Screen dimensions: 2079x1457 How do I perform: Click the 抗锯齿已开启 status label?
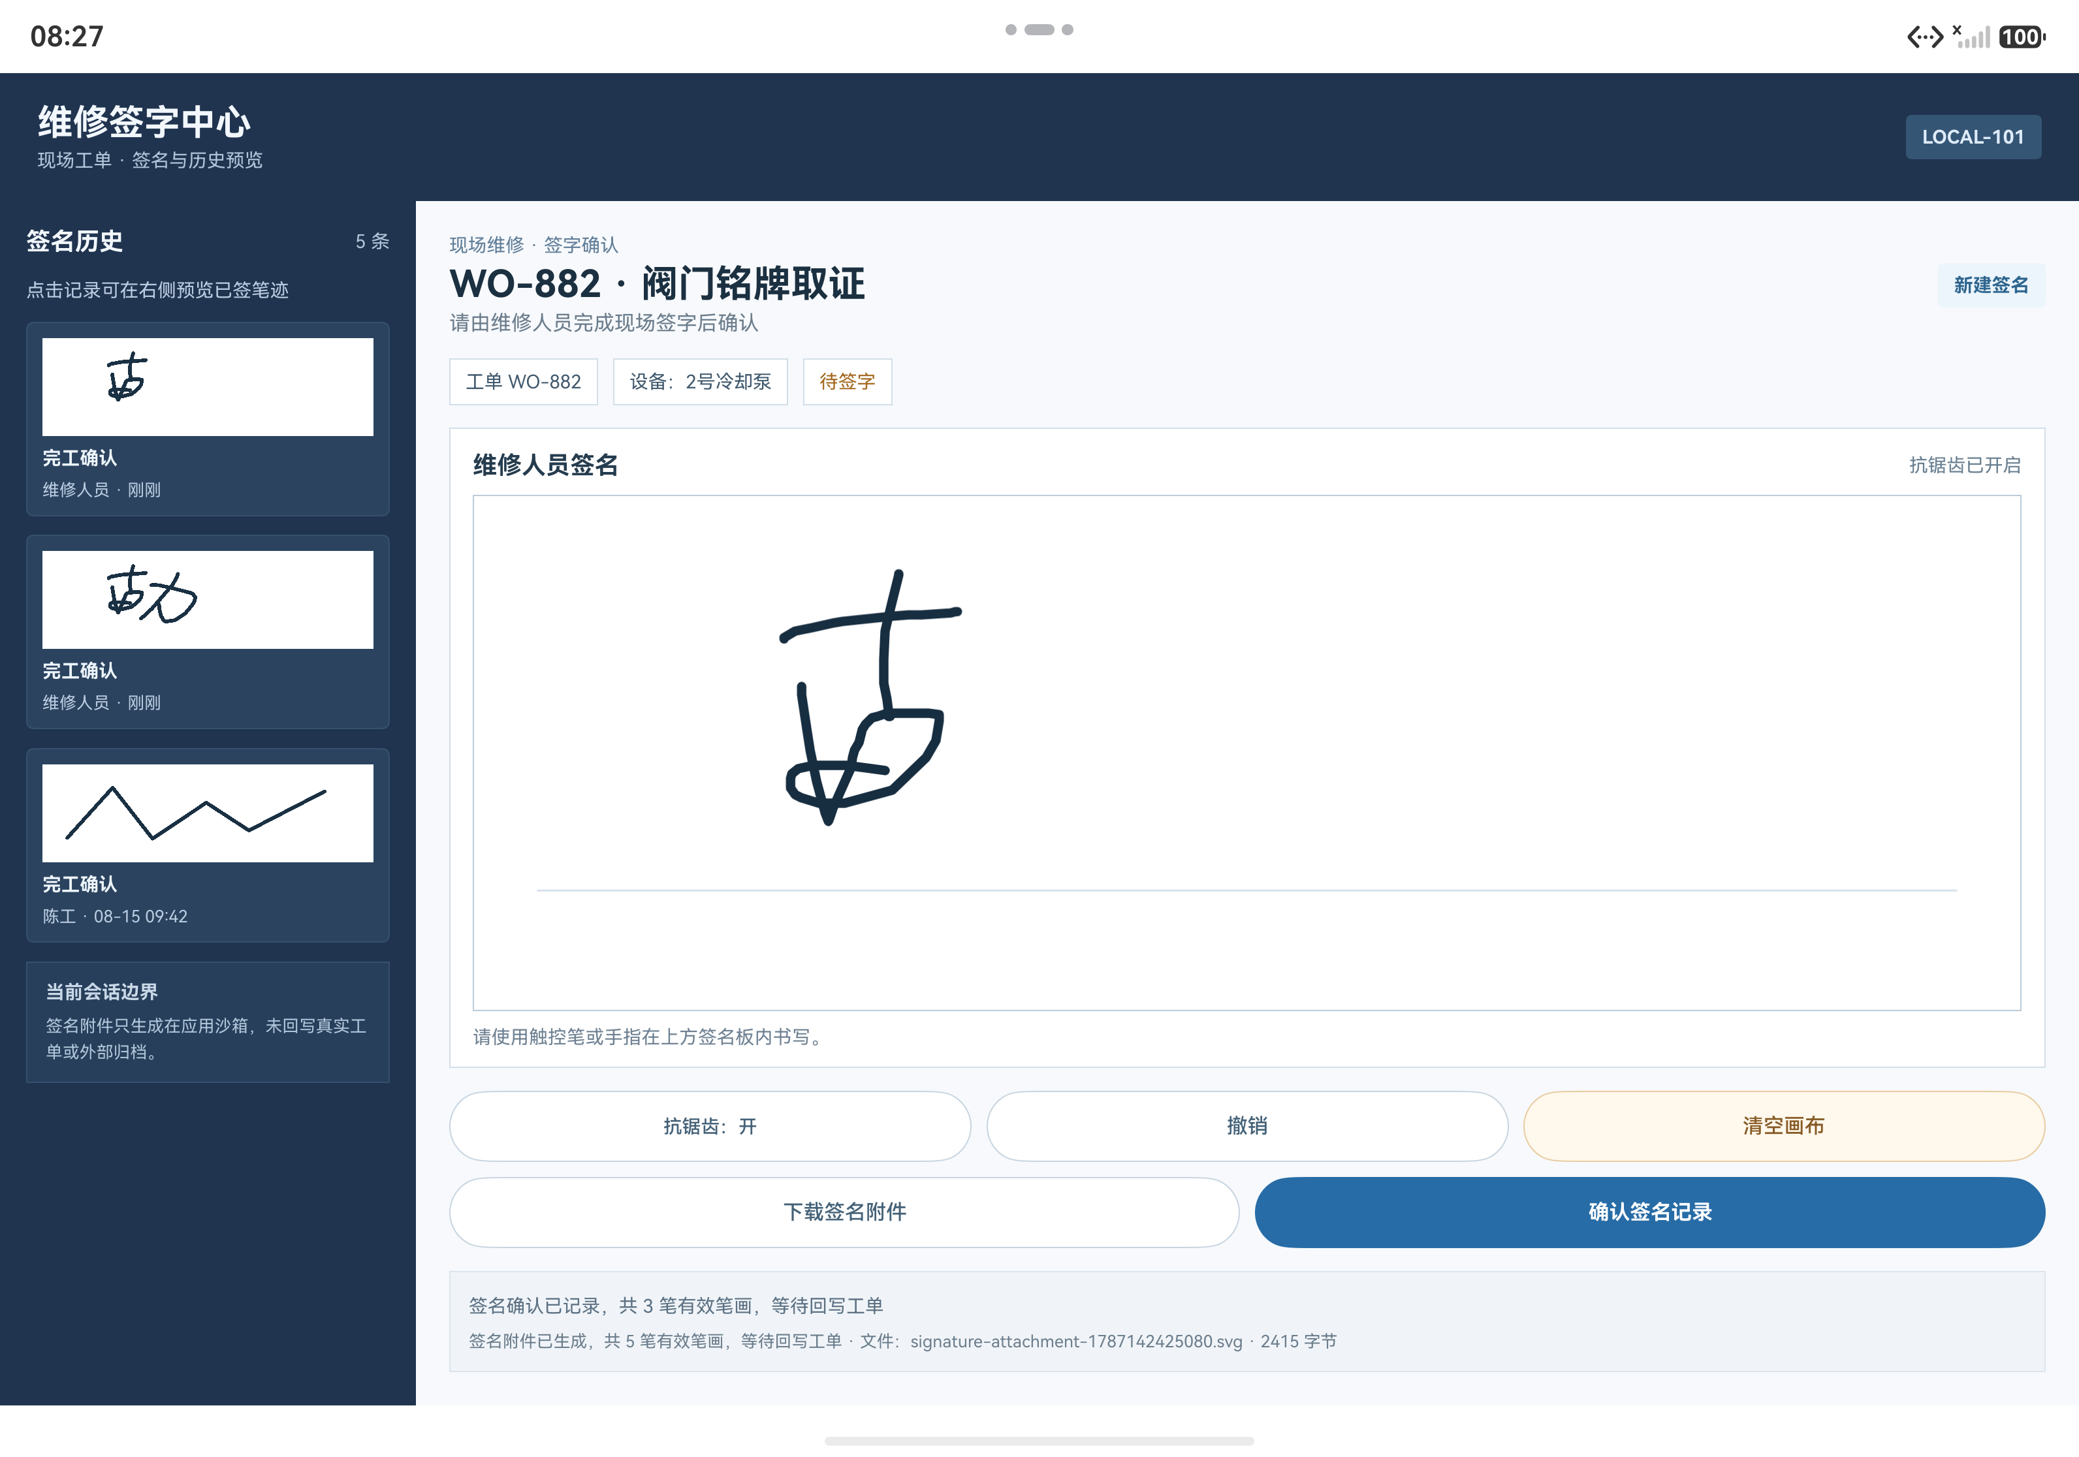tap(1965, 465)
